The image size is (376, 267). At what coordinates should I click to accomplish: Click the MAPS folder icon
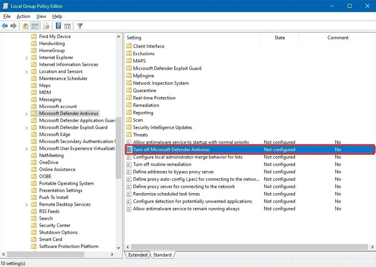[x=129, y=61]
